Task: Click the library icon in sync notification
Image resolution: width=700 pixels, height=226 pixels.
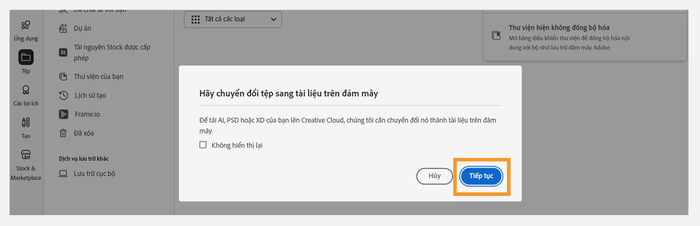Action: (496, 36)
